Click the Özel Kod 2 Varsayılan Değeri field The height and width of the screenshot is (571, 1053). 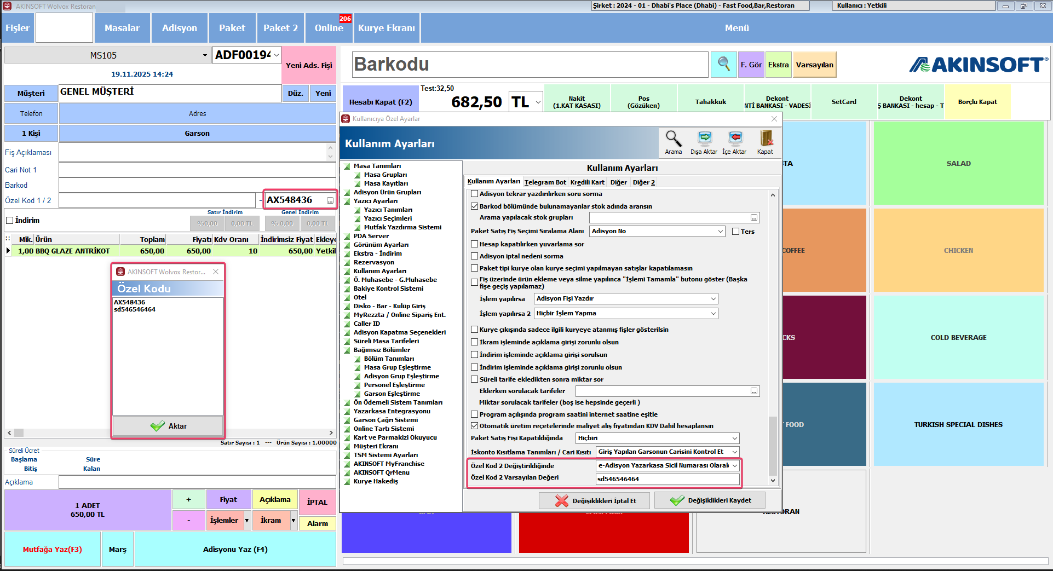pos(667,479)
